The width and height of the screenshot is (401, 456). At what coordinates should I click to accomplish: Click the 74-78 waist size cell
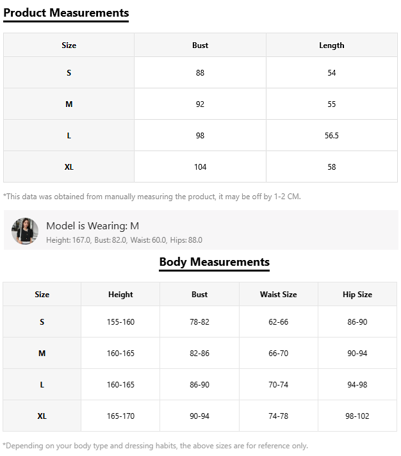(x=278, y=416)
